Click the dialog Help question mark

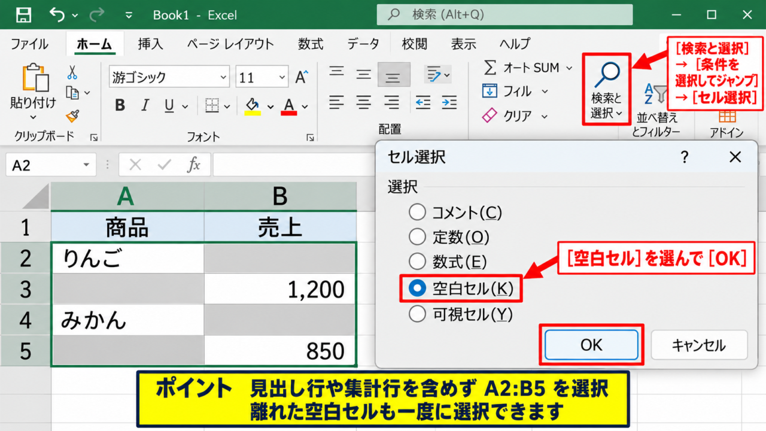click(x=685, y=157)
